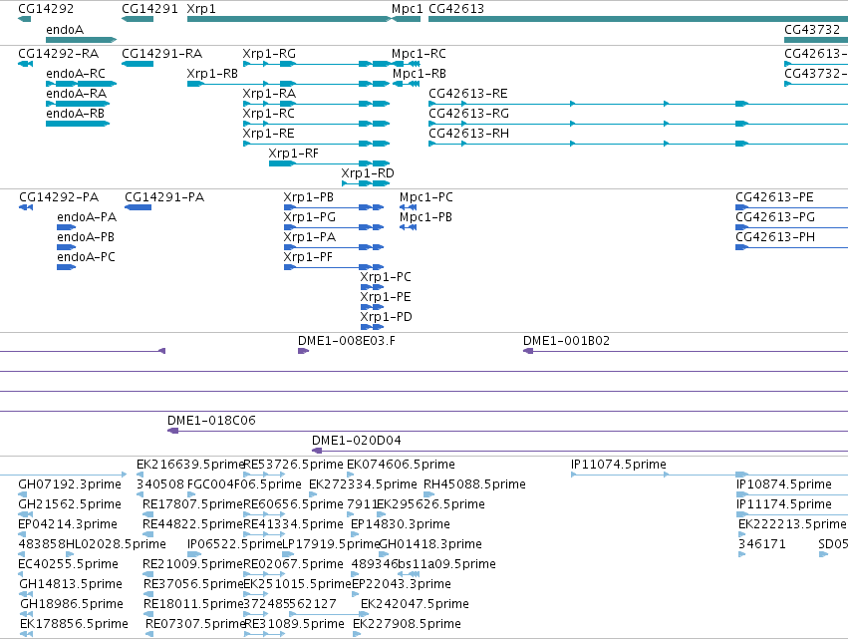Open EST IP11174.5prime
The image size is (848, 639).
click(784, 504)
